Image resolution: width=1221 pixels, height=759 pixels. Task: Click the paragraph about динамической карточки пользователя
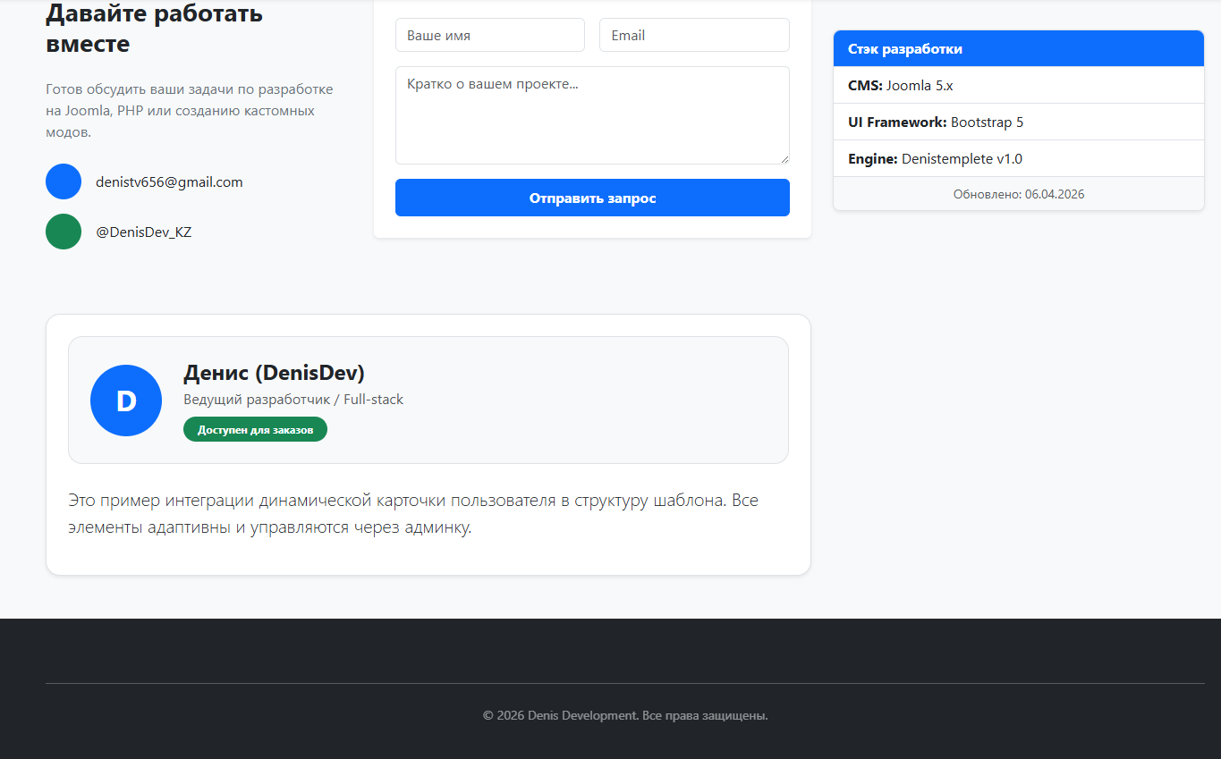(x=413, y=513)
